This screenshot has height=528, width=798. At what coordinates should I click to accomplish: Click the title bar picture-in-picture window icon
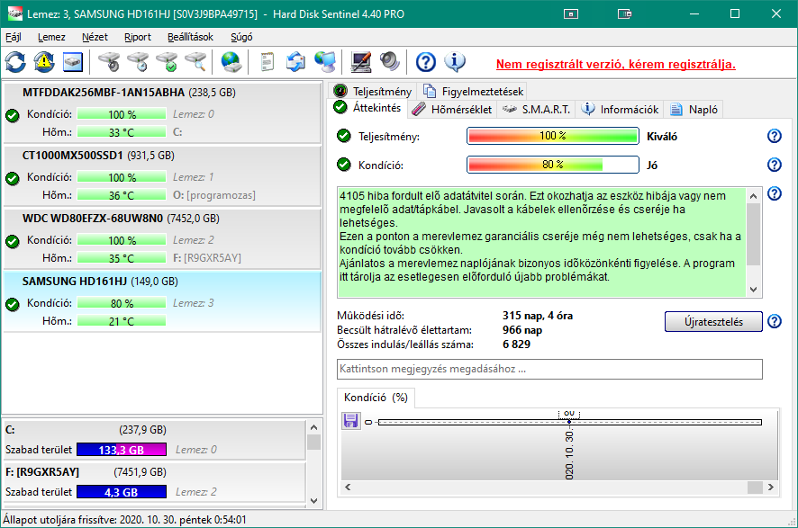(x=571, y=14)
